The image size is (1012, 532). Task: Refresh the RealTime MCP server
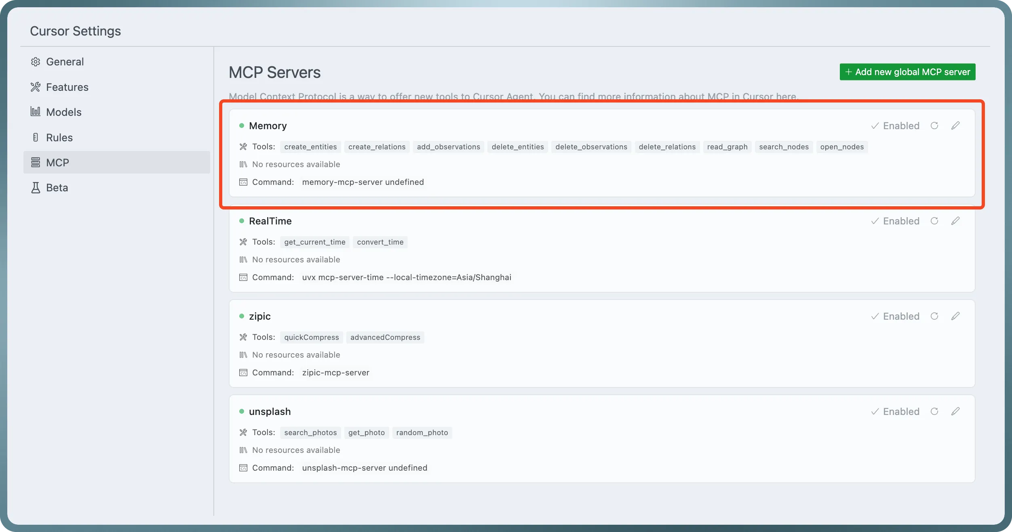coord(934,221)
